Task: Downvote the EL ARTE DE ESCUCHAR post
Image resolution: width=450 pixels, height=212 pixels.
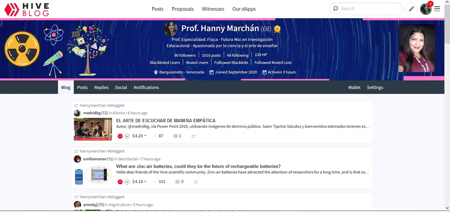Action: pyautogui.click(x=127, y=136)
